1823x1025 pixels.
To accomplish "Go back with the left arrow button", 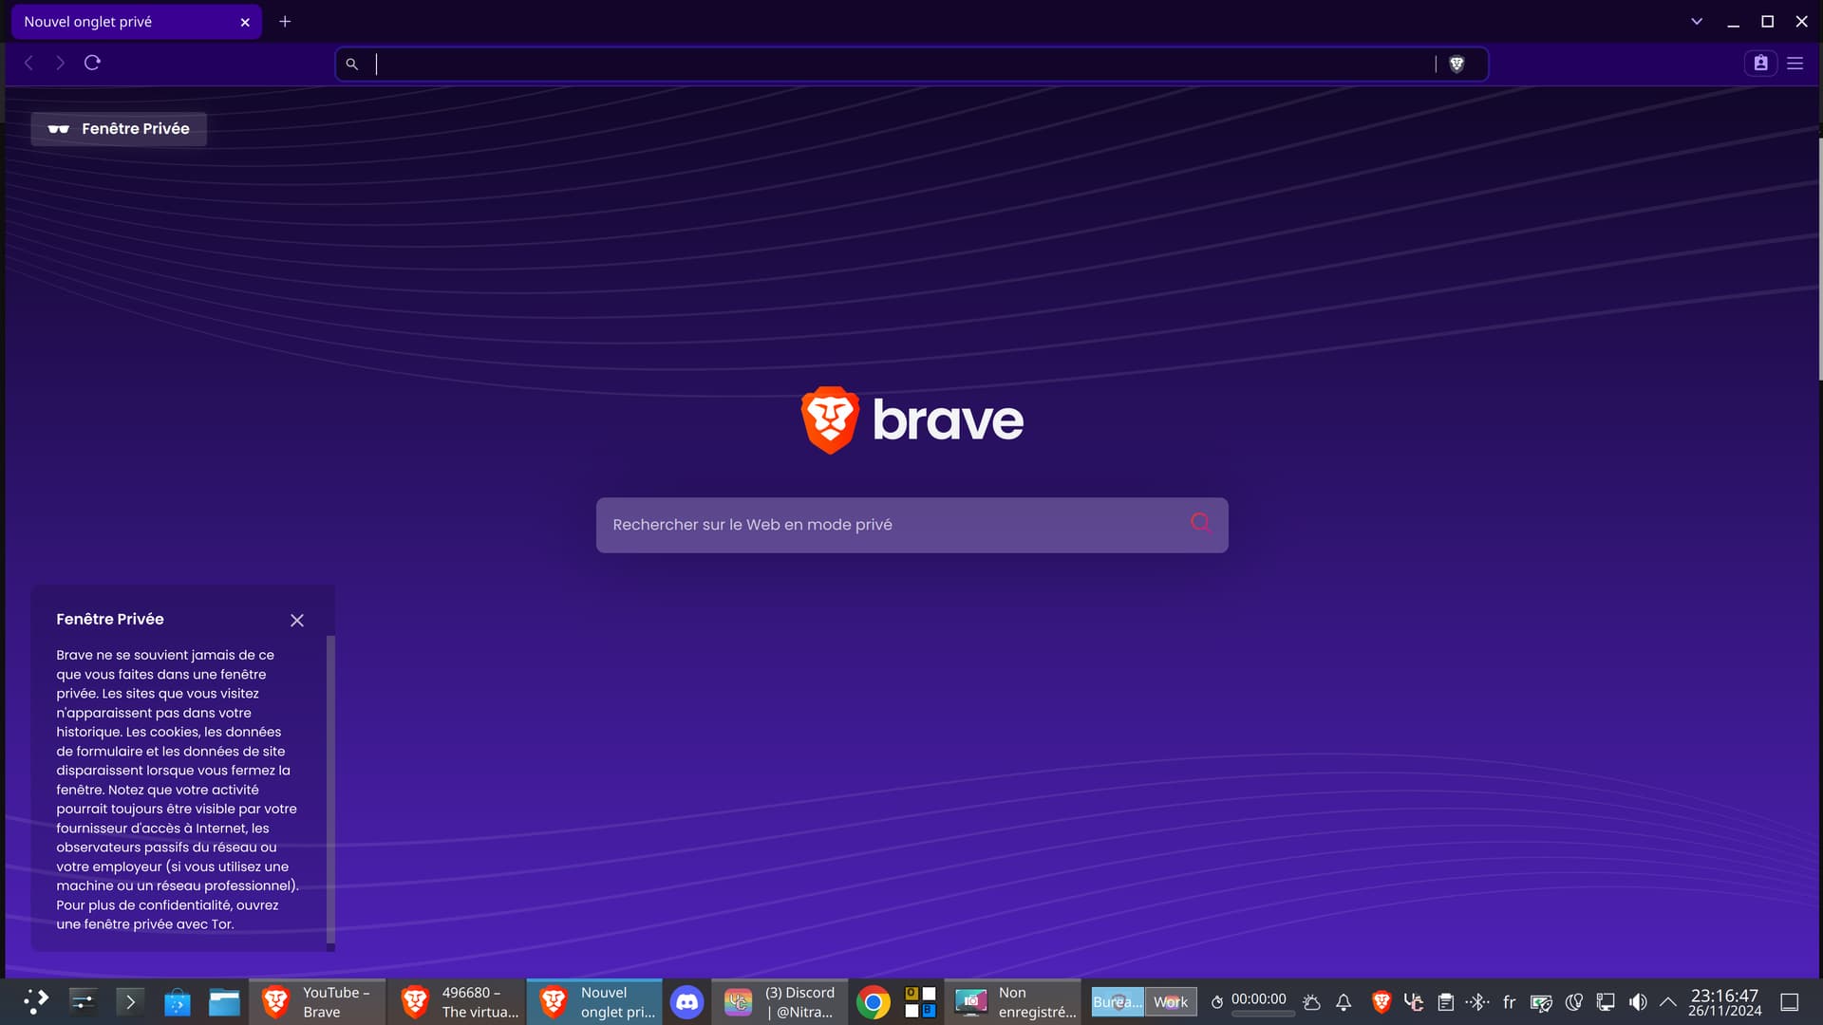I will point(28,63).
